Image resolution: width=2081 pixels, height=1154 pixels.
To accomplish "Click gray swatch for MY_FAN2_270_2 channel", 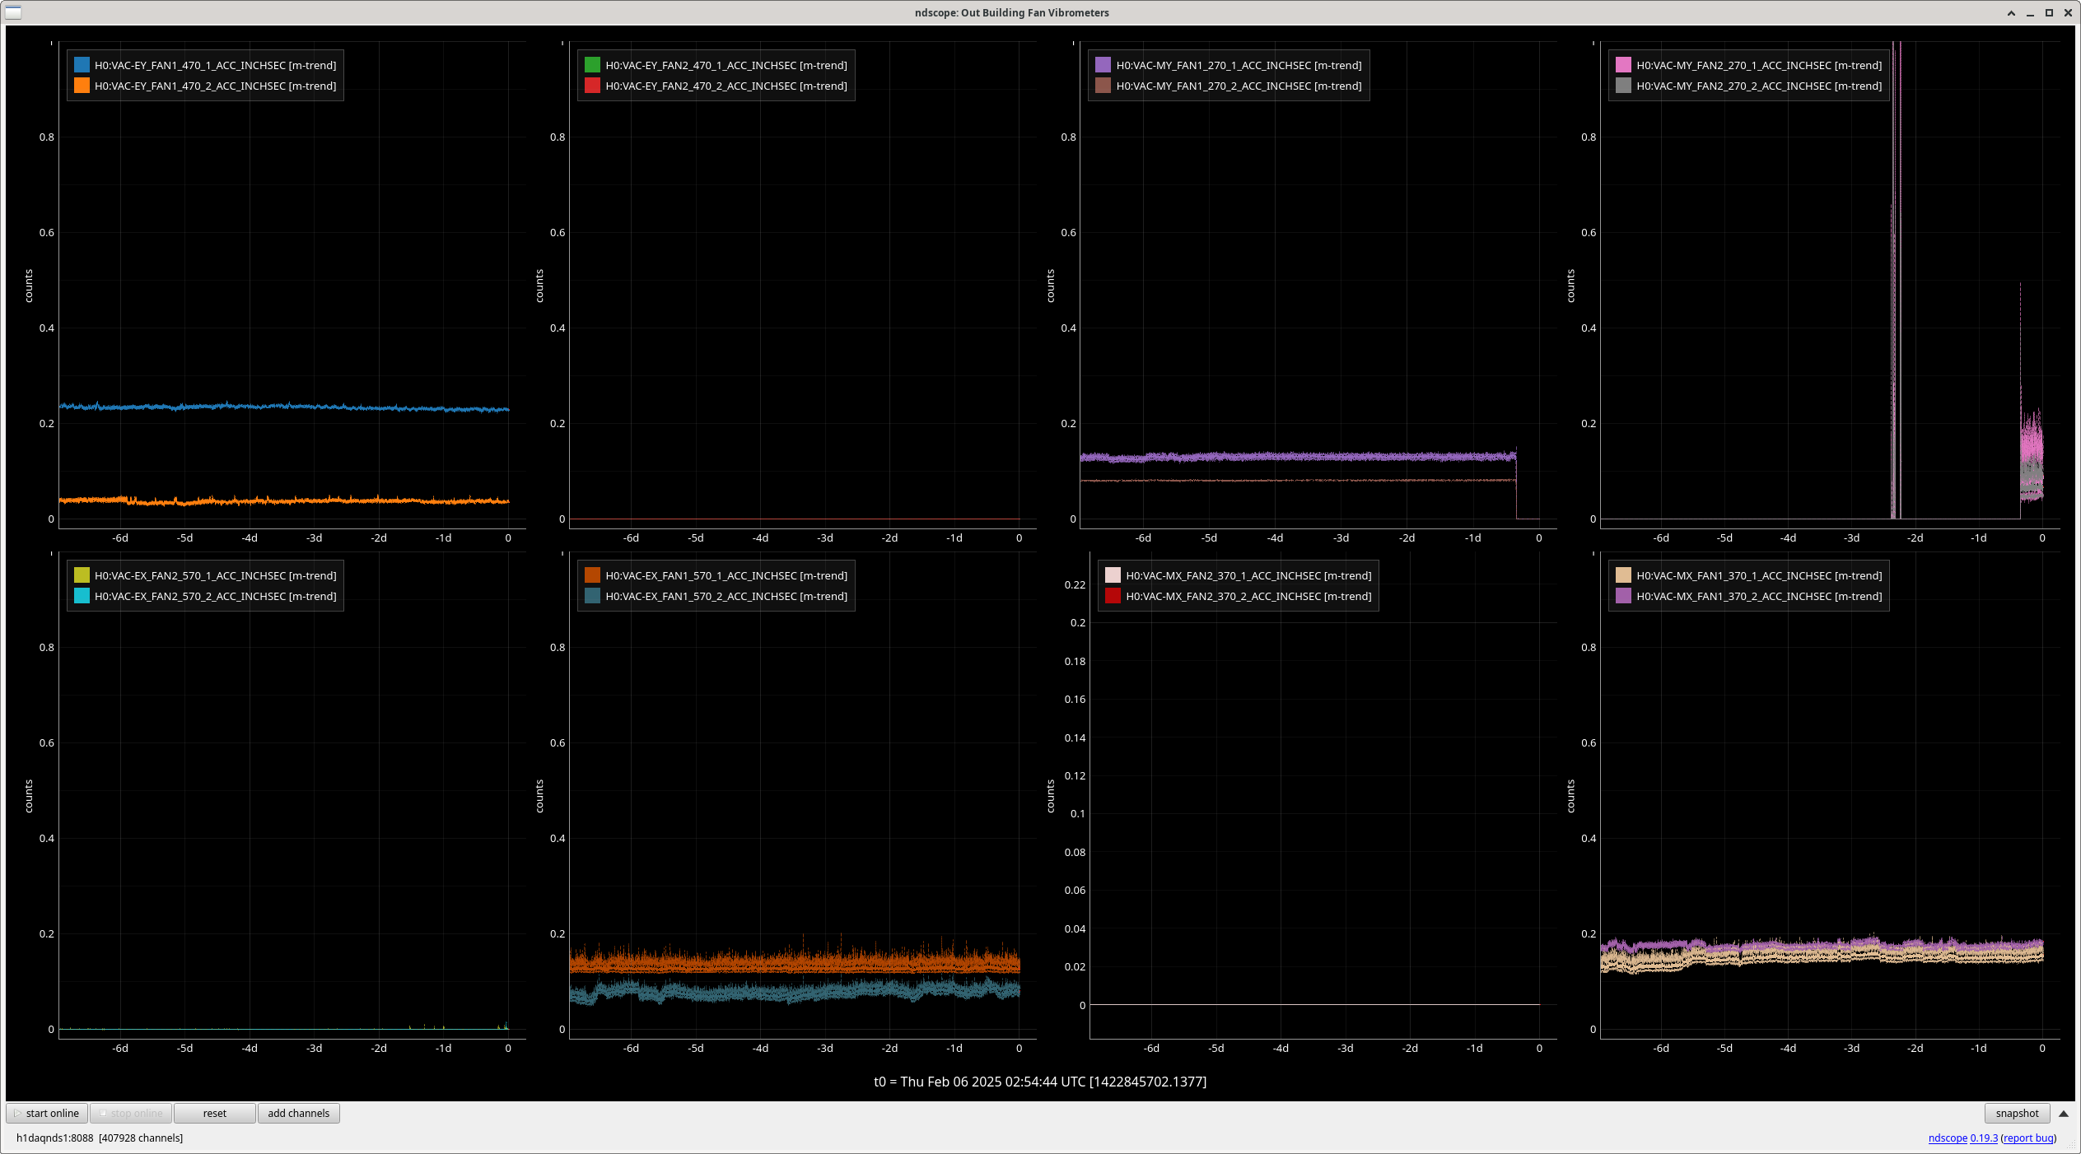I will (x=1623, y=86).
